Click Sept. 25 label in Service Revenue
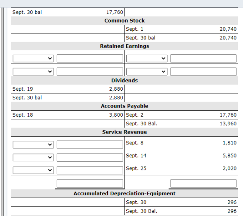This screenshot has width=243, height=216. [x=136, y=168]
